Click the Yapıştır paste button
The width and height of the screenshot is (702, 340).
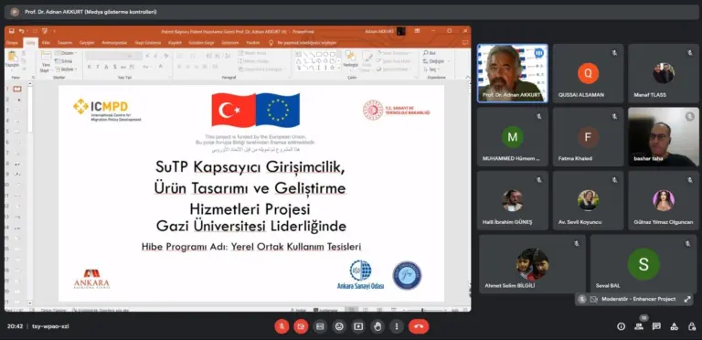click(12, 60)
